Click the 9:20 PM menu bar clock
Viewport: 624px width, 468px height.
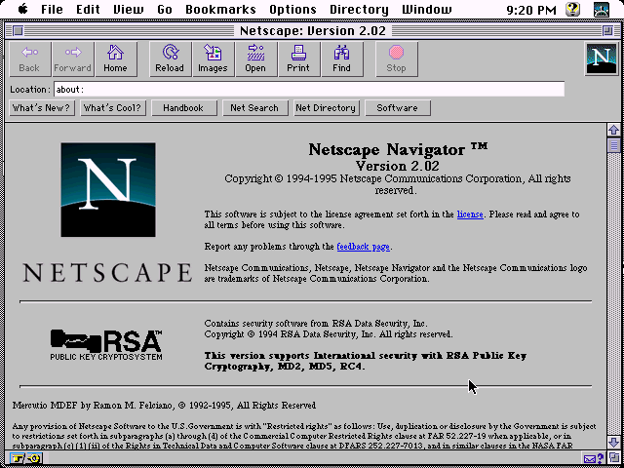[x=531, y=10]
